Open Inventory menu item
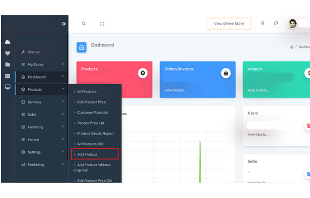This screenshot has width=310, height=198. click(x=35, y=127)
